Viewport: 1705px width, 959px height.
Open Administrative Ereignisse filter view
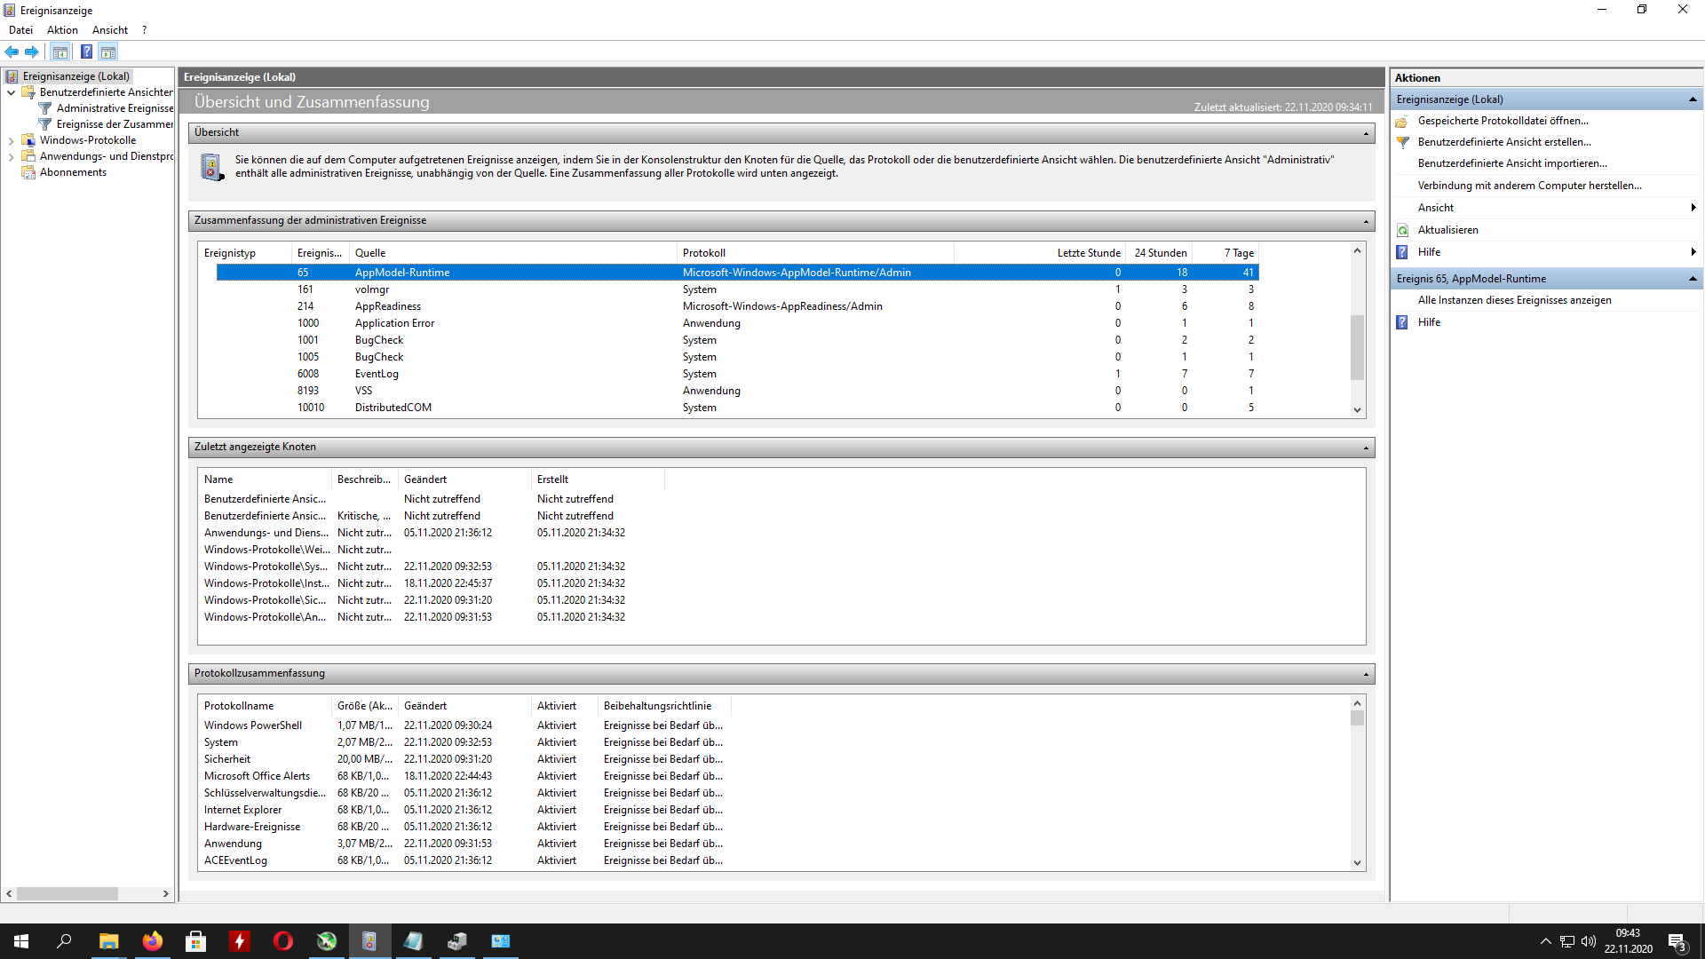tap(114, 108)
